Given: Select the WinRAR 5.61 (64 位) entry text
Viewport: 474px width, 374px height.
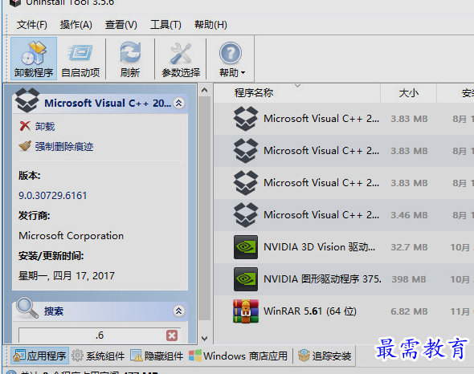Looking at the screenshot, I should (310, 311).
